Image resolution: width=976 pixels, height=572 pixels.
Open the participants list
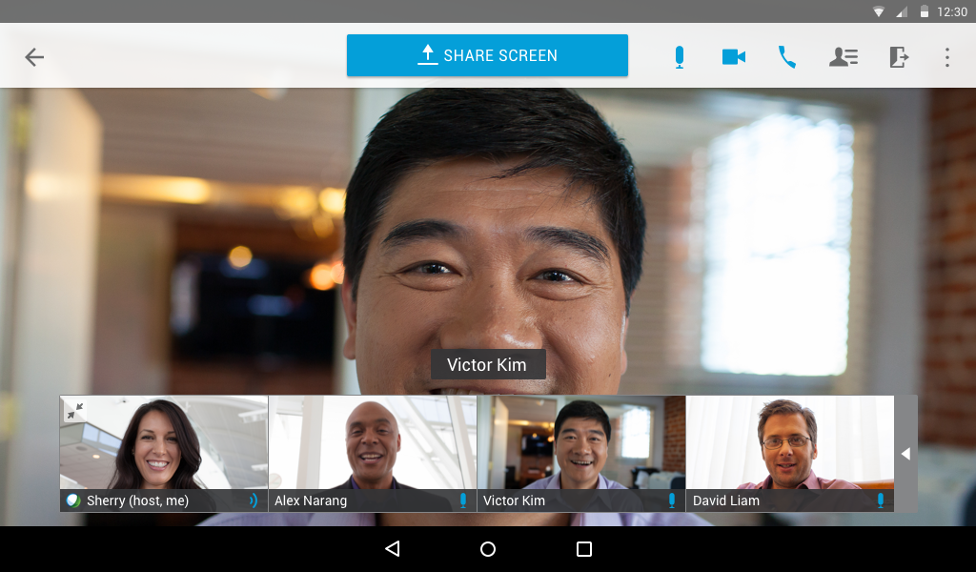(844, 57)
